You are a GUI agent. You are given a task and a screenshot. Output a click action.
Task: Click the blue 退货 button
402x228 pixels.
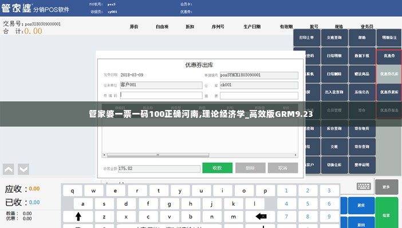[x=361, y=206]
